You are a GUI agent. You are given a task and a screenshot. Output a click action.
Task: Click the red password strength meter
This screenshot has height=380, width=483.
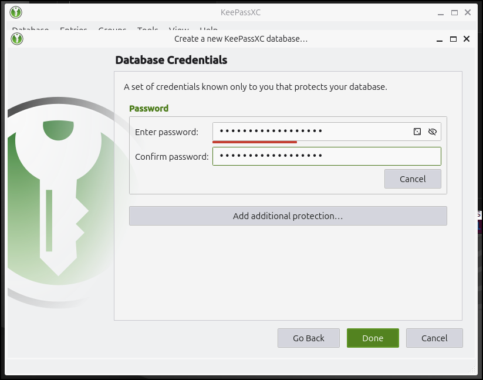(x=254, y=142)
